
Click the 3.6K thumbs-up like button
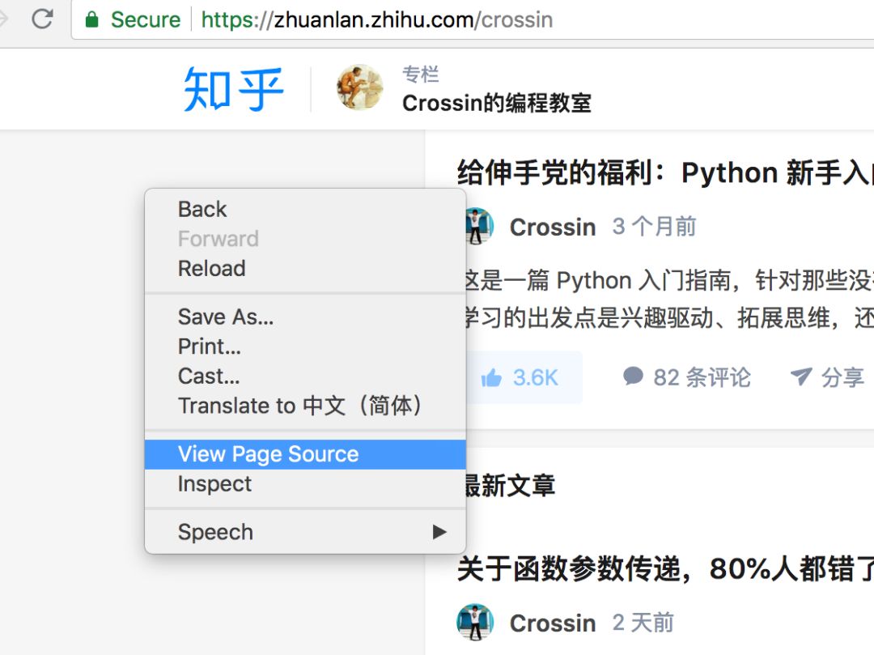click(x=520, y=377)
